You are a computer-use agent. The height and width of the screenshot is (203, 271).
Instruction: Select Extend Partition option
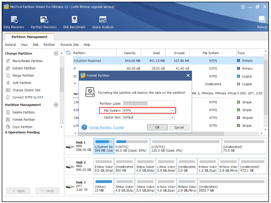click(24, 68)
